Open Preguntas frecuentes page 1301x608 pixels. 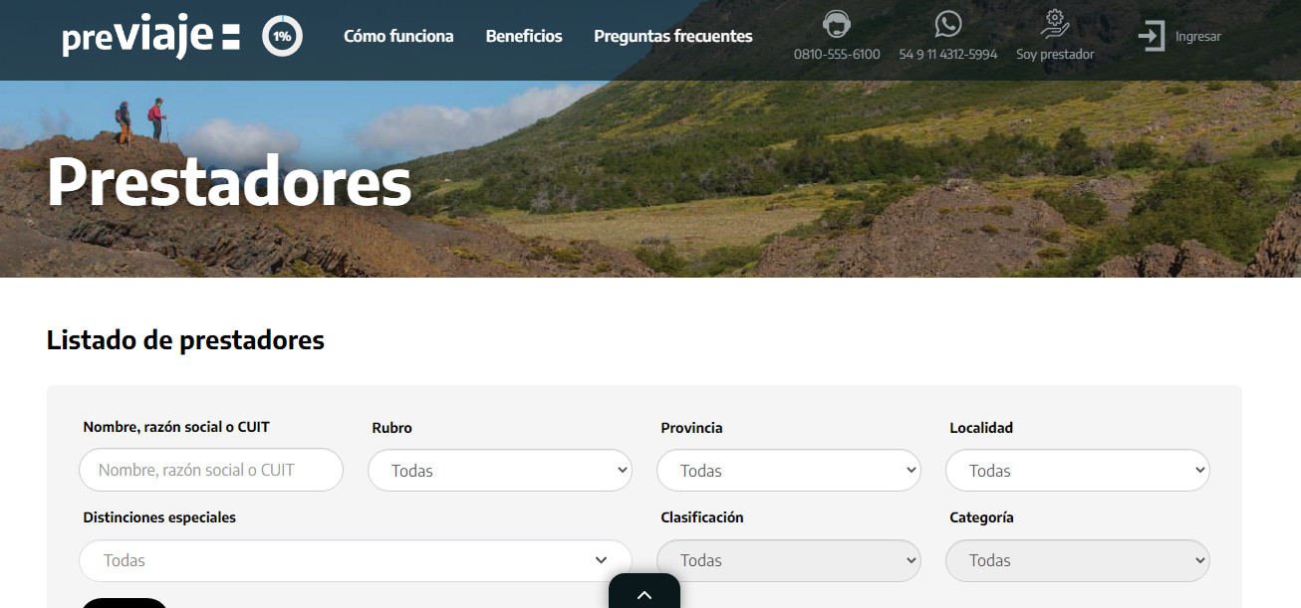(x=673, y=37)
